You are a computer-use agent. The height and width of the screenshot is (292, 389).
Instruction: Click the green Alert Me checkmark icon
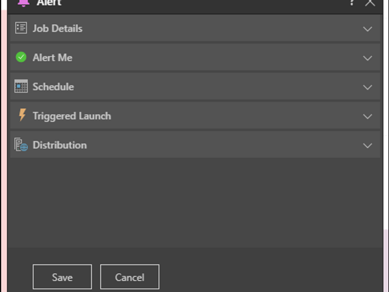click(x=21, y=57)
